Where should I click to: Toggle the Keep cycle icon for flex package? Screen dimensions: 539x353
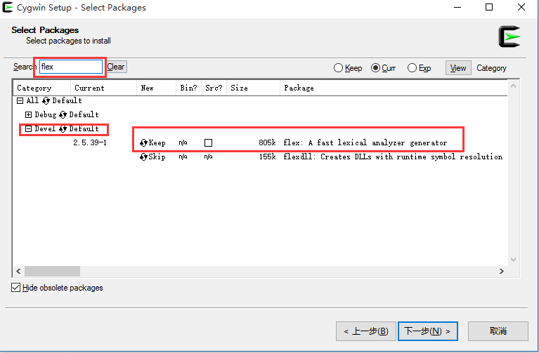coord(143,143)
